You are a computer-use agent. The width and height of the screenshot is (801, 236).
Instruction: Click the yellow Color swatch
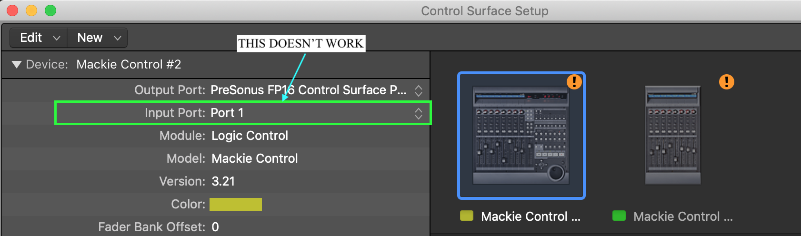point(236,204)
